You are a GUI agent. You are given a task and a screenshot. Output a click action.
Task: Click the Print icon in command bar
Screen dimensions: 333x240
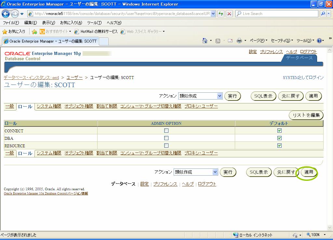tap(239, 41)
